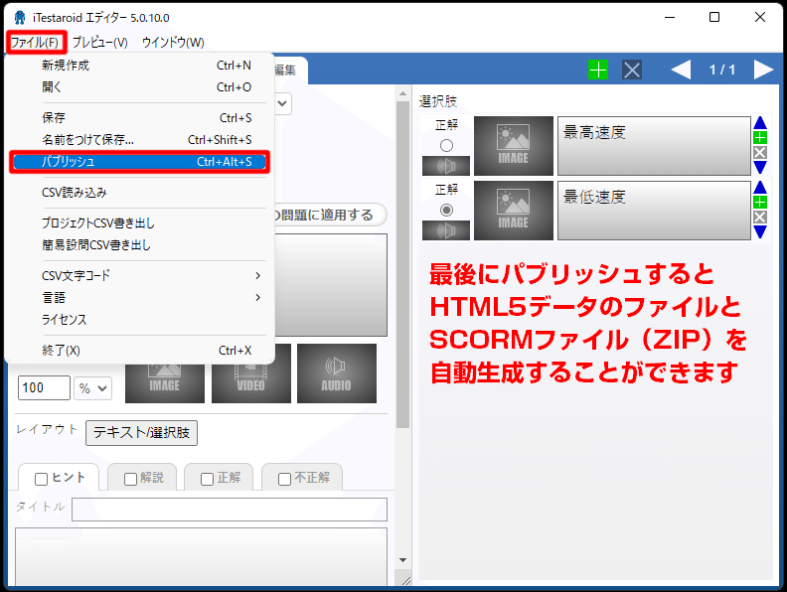Open the プレビュー(V) menu
787x592 pixels.
(x=100, y=42)
